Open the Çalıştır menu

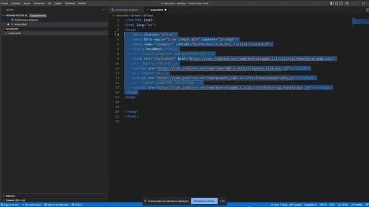click(58, 3)
